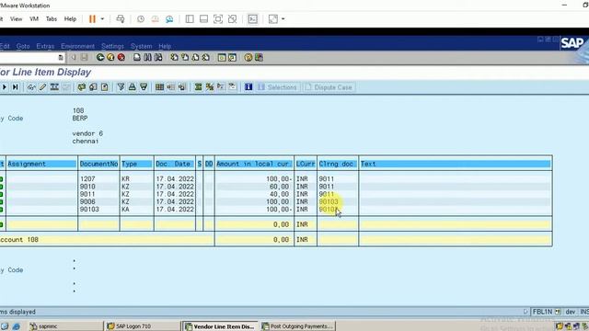The image size is (589, 331).
Task: Click the green Back arrow icon
Action: 100,57
